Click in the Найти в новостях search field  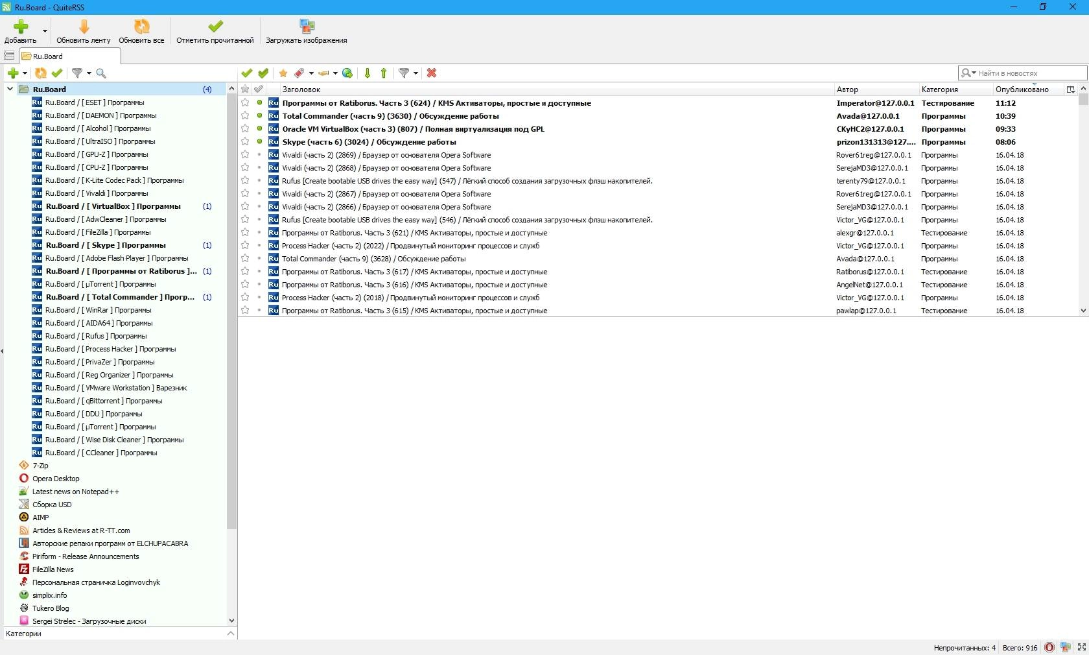click(1031, 73)
